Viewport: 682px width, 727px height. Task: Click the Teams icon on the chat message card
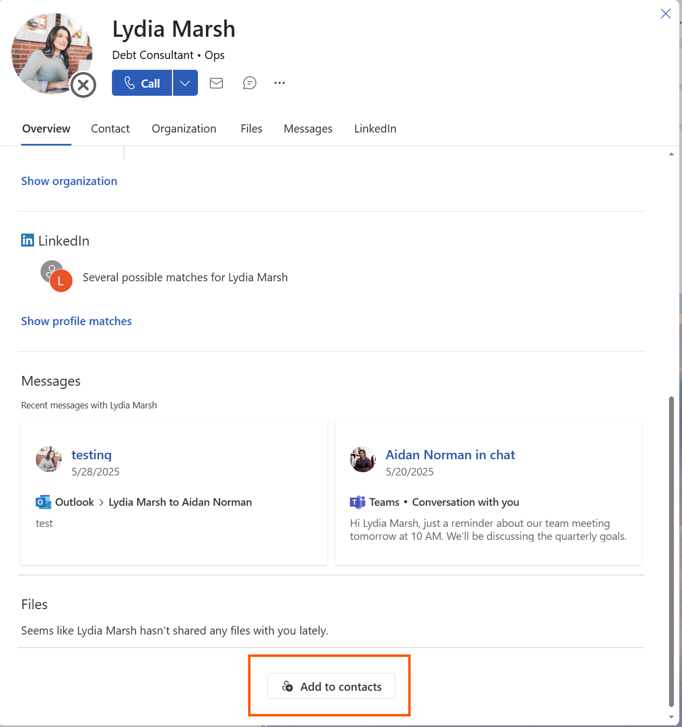tap(357, 502)
